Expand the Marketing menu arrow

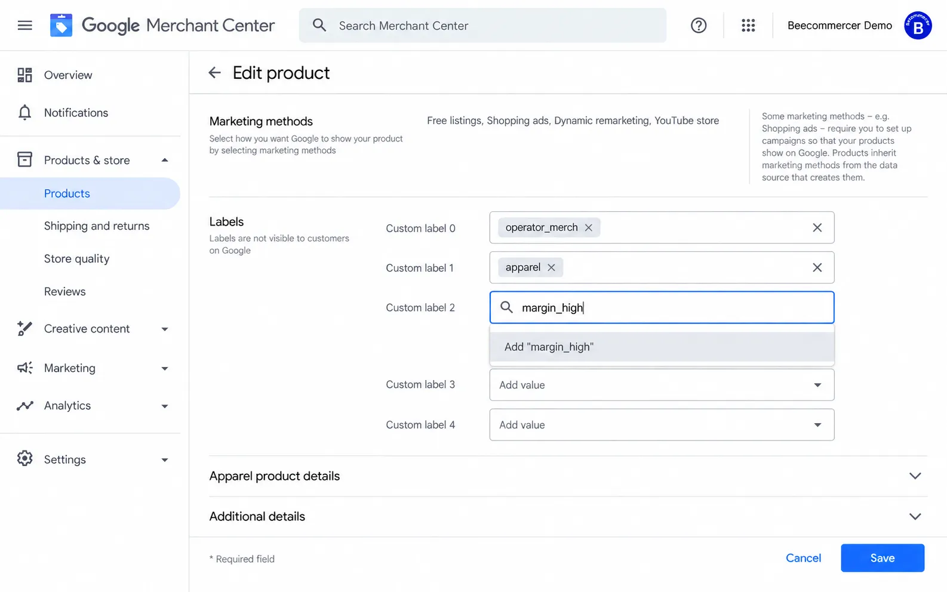tap(165, 368)
